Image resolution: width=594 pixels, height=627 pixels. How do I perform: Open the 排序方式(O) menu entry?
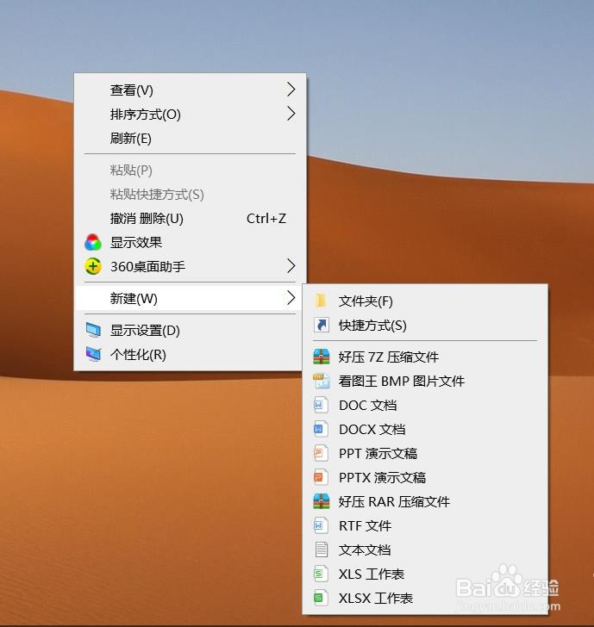tap(191, 115)
